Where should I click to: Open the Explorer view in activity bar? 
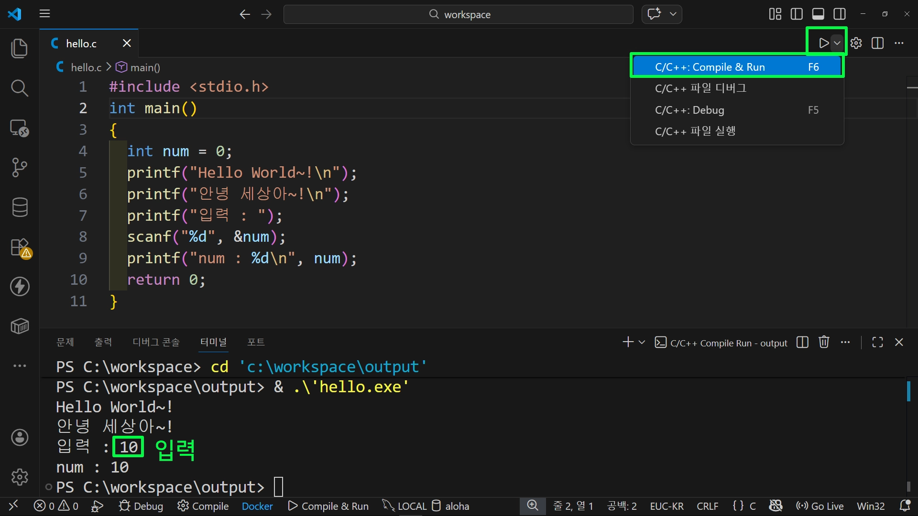click(19, 49)
